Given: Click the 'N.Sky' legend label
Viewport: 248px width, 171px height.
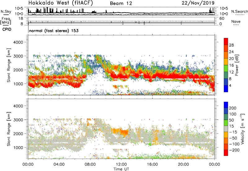Looking at the screenshot, I should [6, 11].
